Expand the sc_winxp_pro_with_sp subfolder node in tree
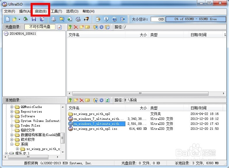The image size is (229, 168). (x=18, y=149)
